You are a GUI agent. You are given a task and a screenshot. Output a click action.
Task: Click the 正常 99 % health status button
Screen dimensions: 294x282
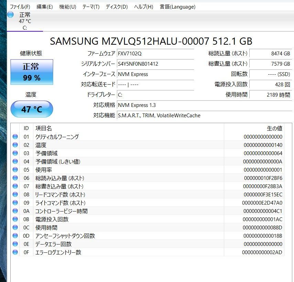(32, 72)
